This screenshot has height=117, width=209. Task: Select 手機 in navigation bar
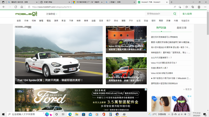(x=26, y=21)
